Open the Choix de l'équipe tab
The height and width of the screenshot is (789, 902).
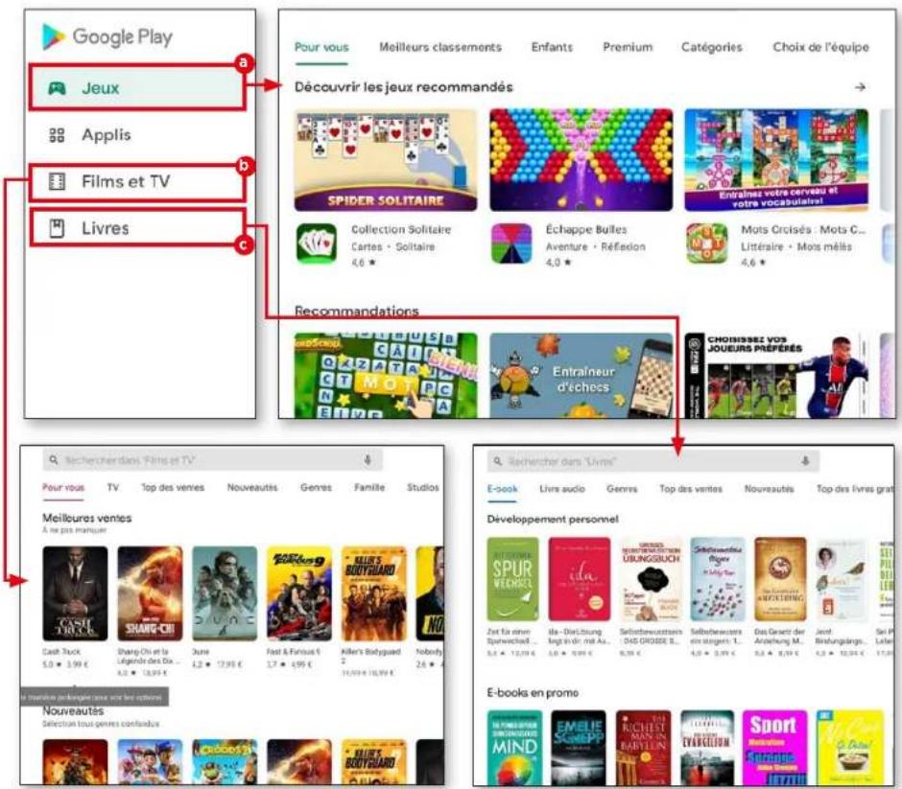click(x=820, y=47)
